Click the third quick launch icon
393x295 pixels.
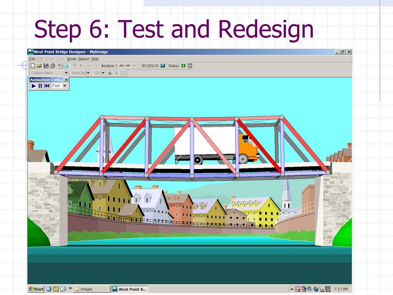63,289
